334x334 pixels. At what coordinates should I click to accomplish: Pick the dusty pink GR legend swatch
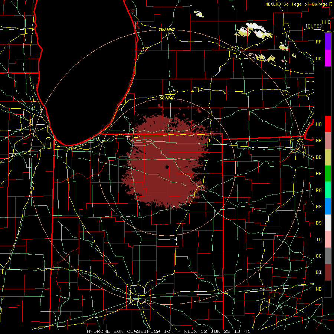(328, 141)
